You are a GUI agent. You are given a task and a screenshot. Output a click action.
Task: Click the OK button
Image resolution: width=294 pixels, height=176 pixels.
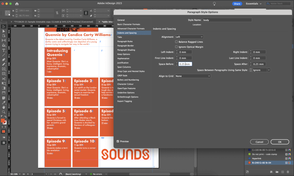point(280,142)
